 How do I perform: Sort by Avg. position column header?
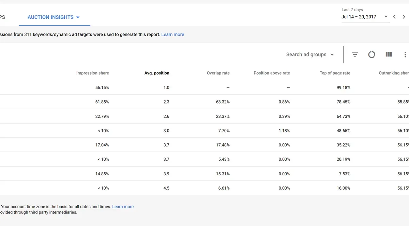[157, 73]
